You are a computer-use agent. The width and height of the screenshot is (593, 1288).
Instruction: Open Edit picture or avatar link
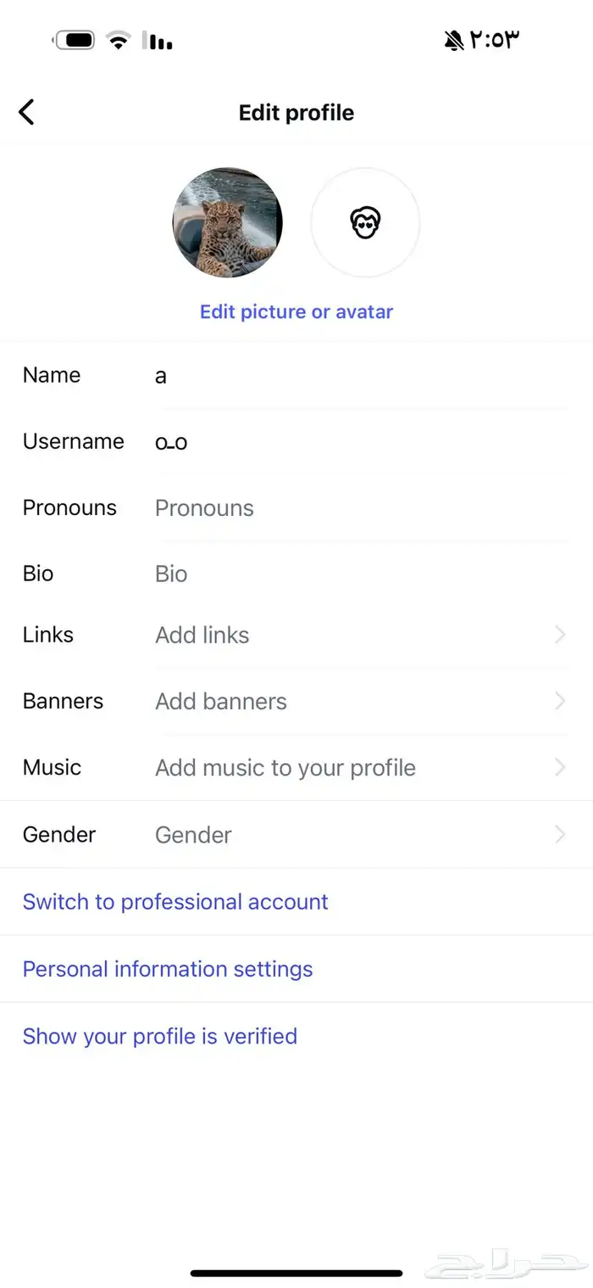pyautogui.click(x=296, y=311)
